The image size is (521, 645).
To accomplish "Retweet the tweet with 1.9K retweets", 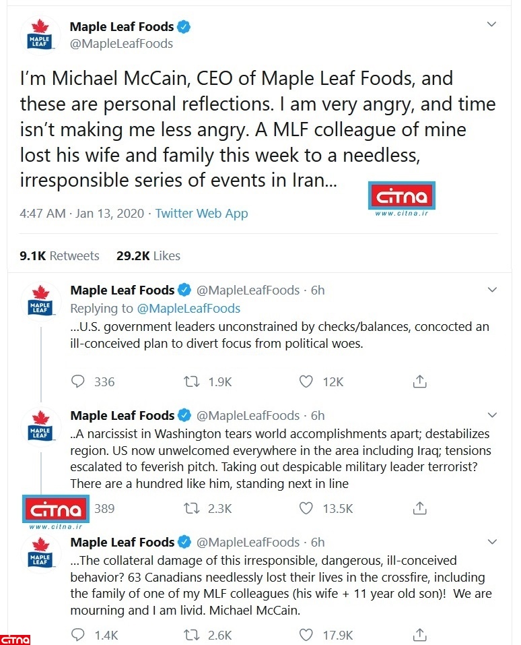I will (x=193, y=381).
